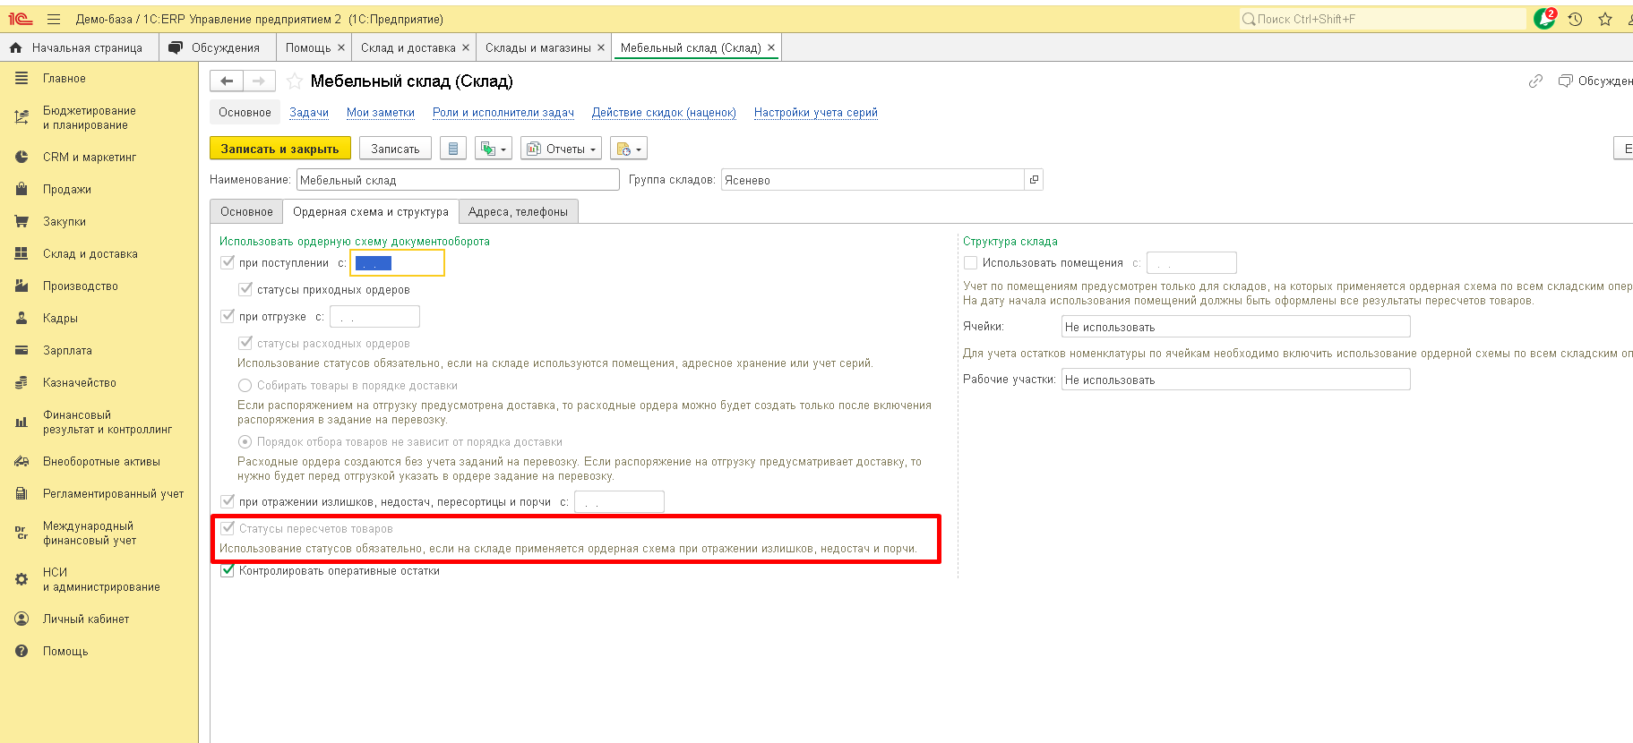Click the document list icon in toolbar
The image size is (1633, 743).
453,149
